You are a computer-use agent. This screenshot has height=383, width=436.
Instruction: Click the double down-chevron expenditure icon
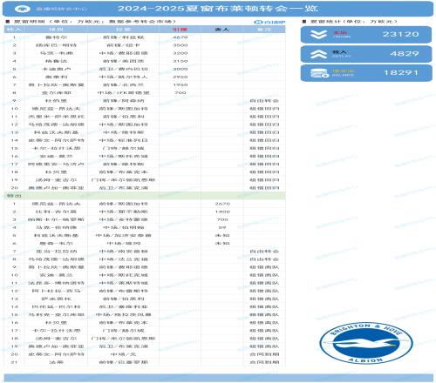tap(318, 35)
